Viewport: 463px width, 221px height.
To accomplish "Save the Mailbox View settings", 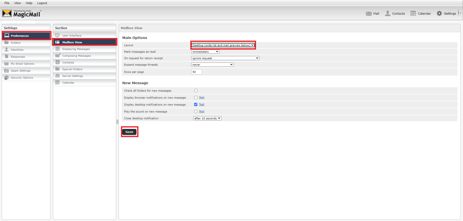I will pyautogui.click(x=129, y=132).
